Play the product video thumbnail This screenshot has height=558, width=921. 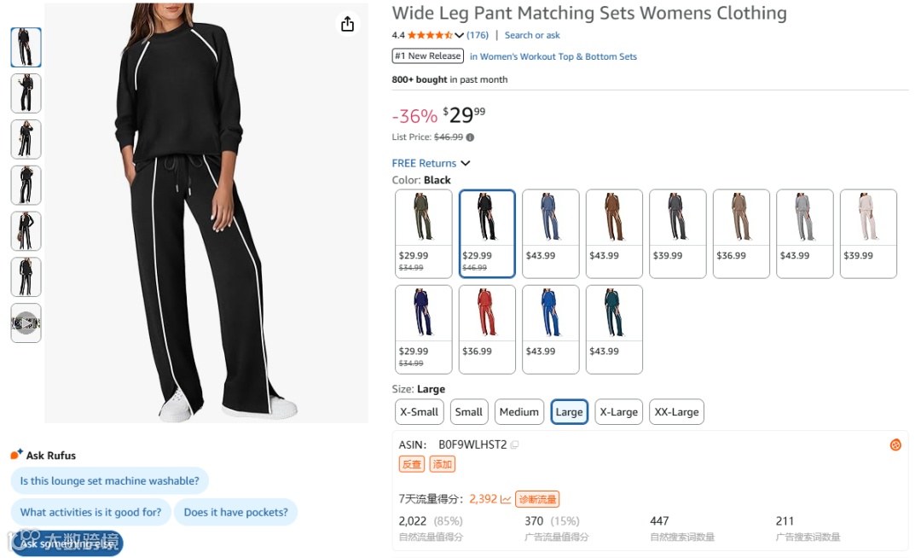(26, 323)
